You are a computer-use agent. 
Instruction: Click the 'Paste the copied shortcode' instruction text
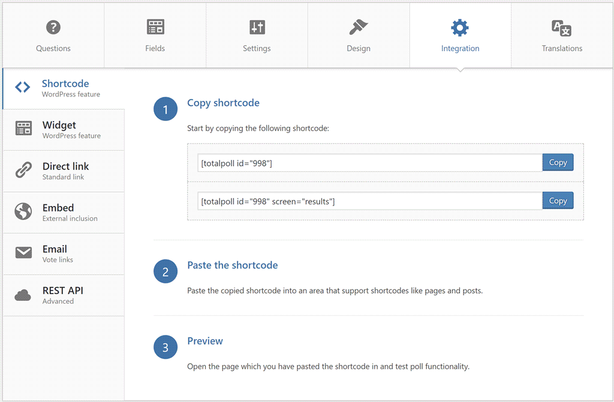[335, 291]
